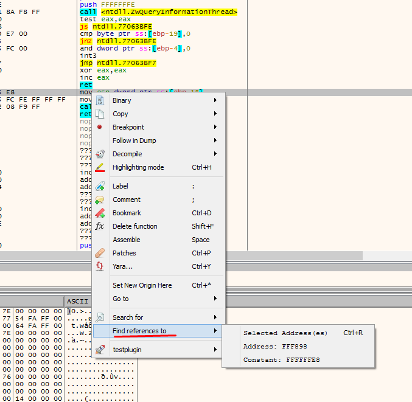Image resolution: width=412 pixels, height=402 pixels.
Task: Click the testplugin rocket icon
Action: coord(100,350)
